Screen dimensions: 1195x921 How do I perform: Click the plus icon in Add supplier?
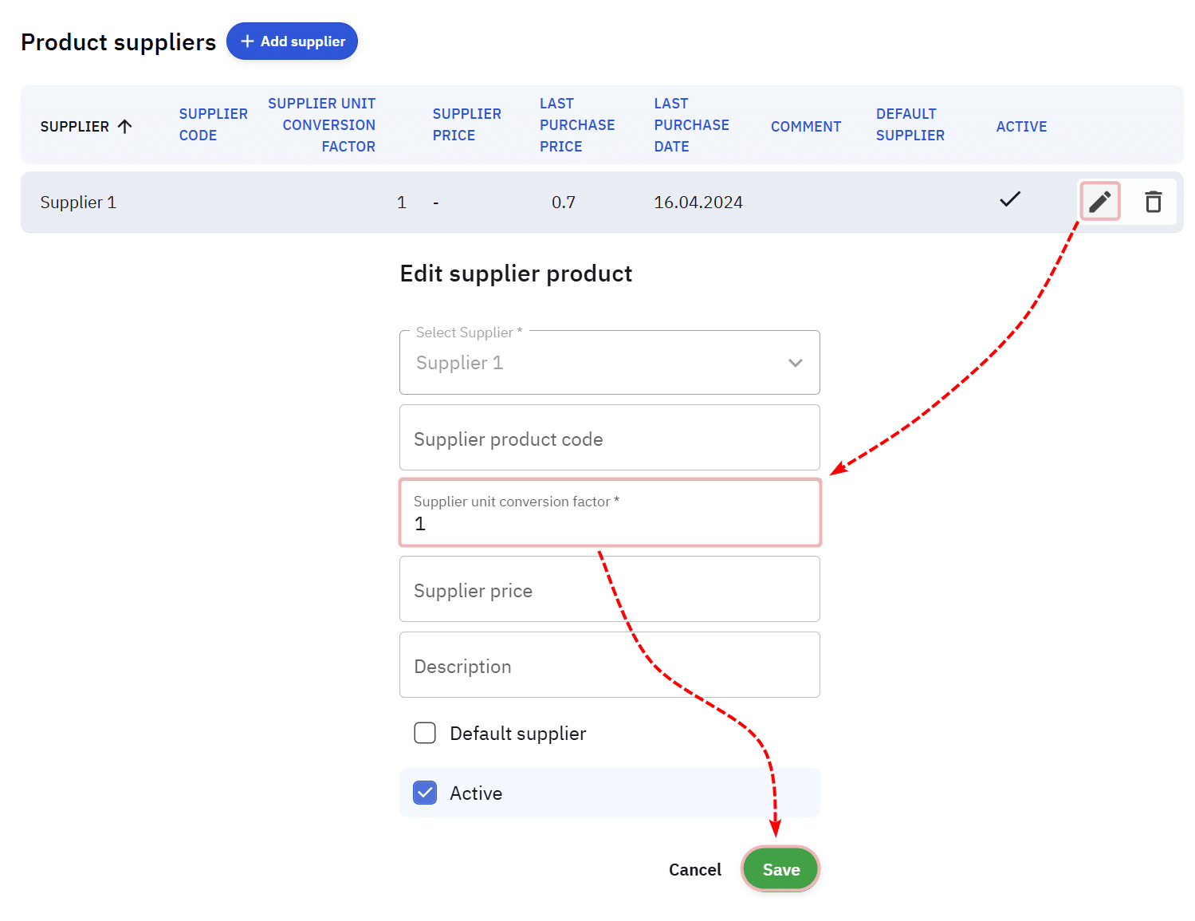click(x=247, y=41)
